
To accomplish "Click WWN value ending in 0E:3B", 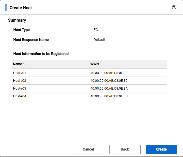I will click(109, 96).
